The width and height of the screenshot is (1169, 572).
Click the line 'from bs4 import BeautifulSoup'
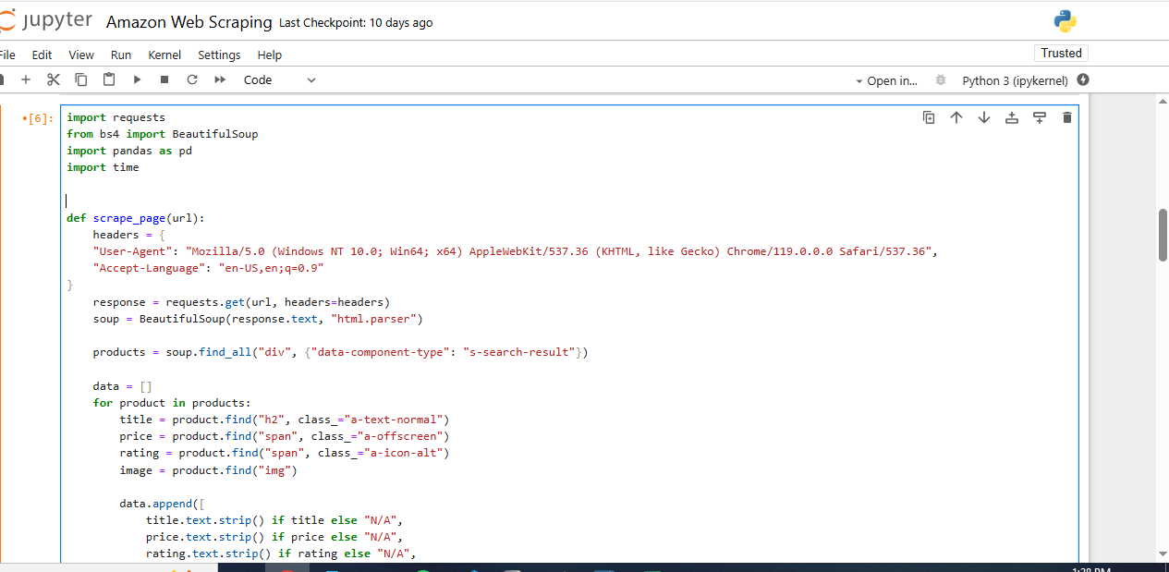[x=162, y=134]
